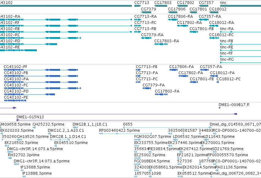Viewport: 261px width, 178px height.
Task: Select EST FGC008E04.5prime
Action: tap(137, 164)
